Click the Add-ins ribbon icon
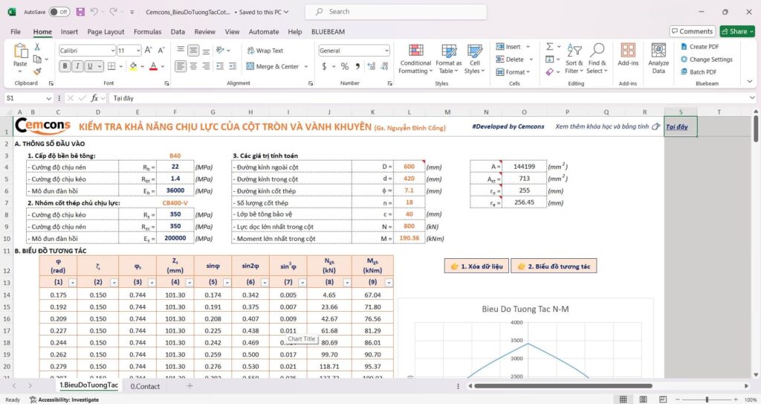This screenshot has width=761, height=404. (x=628, y=56)
